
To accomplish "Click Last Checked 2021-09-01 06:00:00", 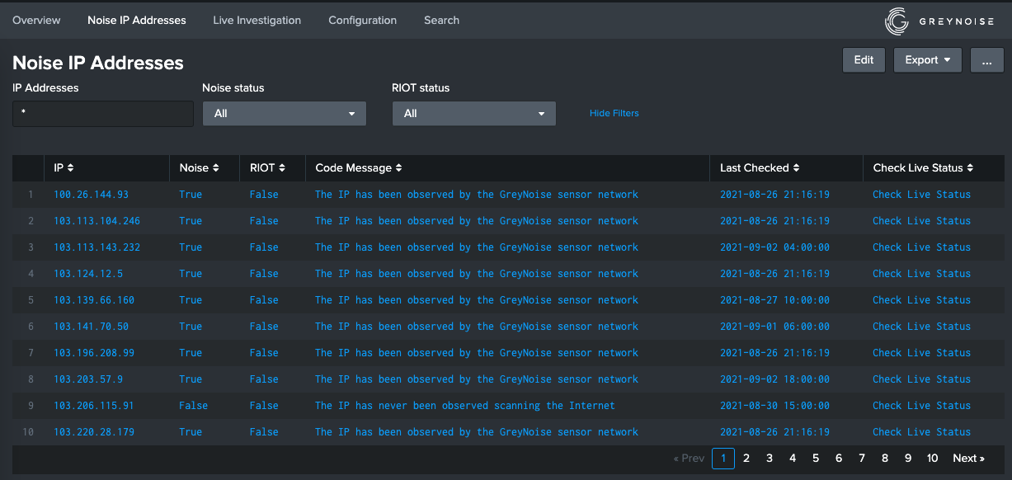I will [774, 327].
